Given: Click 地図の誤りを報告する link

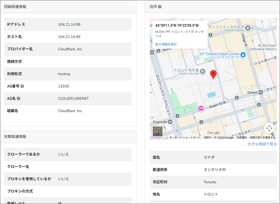Looking at the screenshot, I should 262,138.
